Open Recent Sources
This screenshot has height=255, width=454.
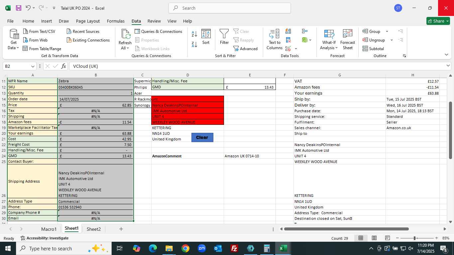click(83, 31)
